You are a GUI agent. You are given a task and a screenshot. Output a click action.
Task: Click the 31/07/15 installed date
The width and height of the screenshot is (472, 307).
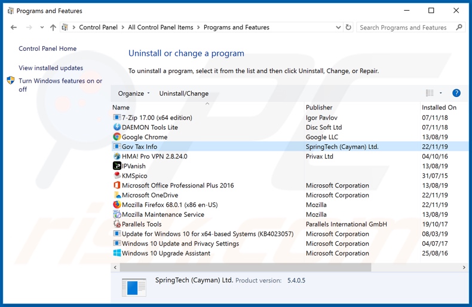[435, 175]
